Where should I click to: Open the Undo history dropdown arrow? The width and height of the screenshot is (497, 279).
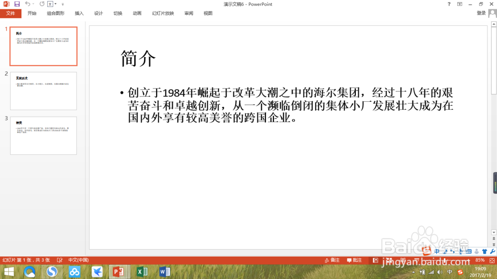33,4
